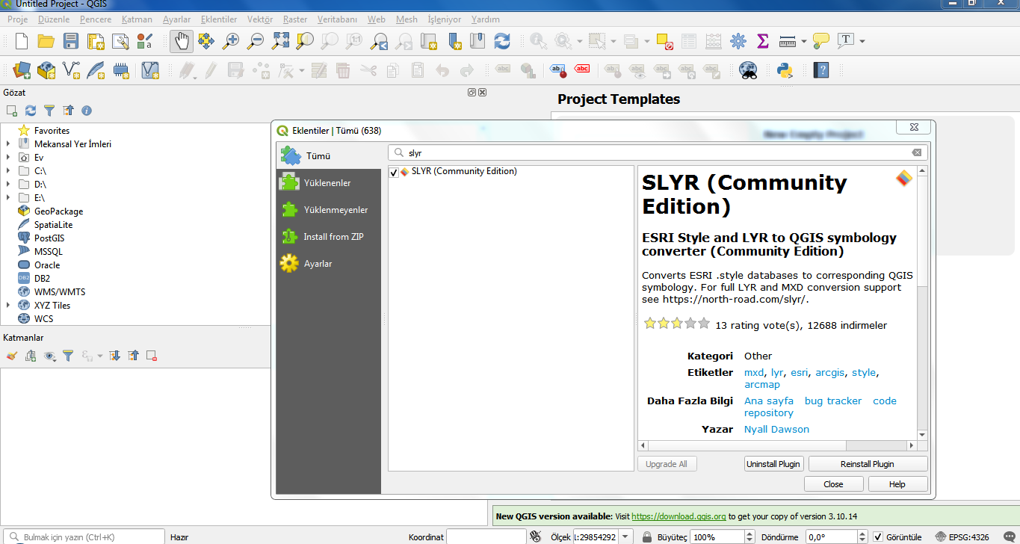Select the Pan Map hand tool

(181, 41)
